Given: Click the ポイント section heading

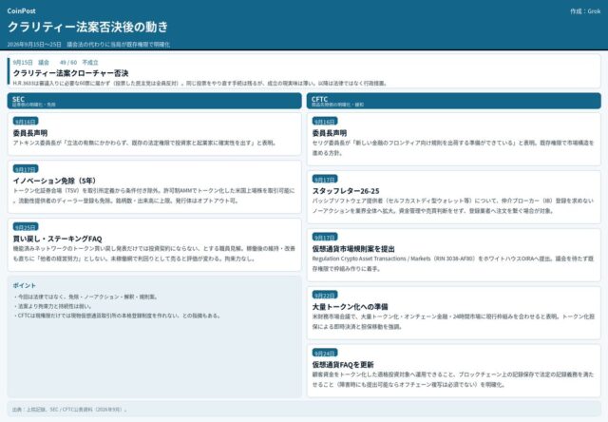Looking at the screenshot, I should tap(24, 285).
